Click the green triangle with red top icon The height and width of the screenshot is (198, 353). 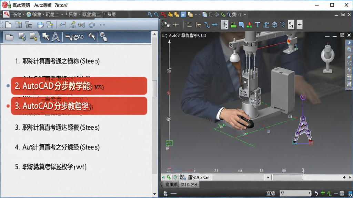(249, 25)
